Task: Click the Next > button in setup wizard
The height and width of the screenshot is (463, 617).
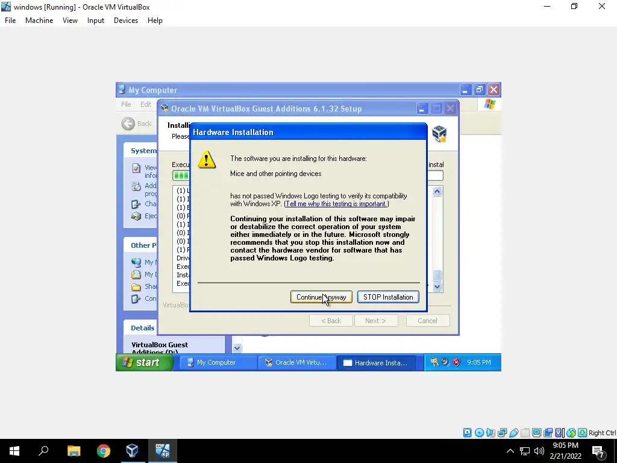Action: coord(375,321)
